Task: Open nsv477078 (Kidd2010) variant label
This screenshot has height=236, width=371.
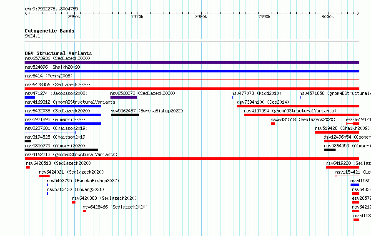Action: click(256, 93)
